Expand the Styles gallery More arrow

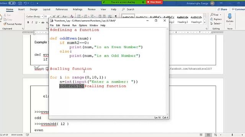pos(204,22)
